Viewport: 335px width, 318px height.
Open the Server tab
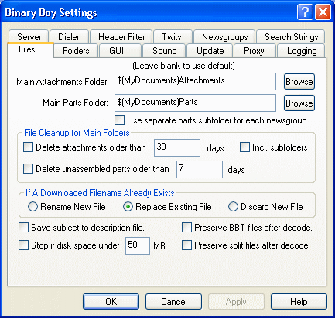tap(29, 37)
